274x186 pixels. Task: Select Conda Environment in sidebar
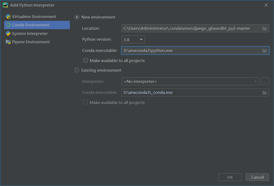tap(37, 25)
